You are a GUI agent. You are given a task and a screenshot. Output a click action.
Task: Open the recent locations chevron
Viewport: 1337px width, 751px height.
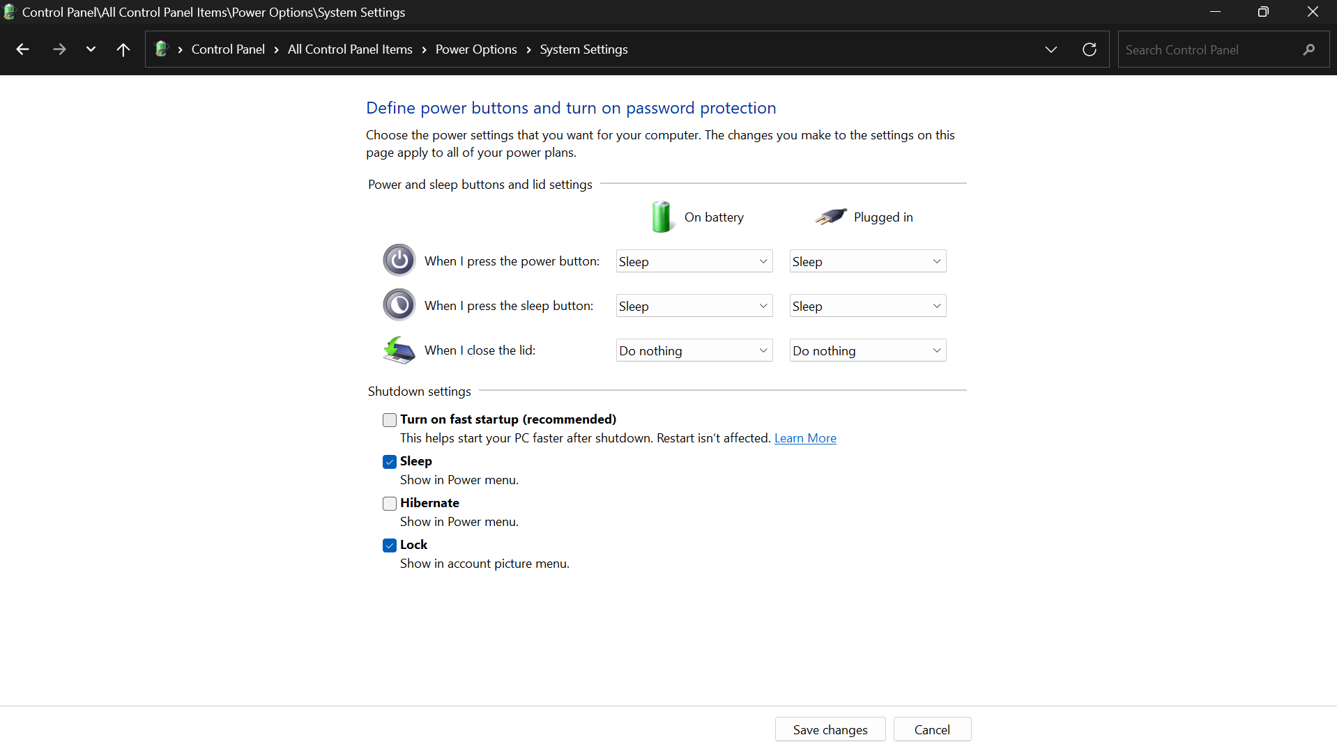[x=91, y=49]
